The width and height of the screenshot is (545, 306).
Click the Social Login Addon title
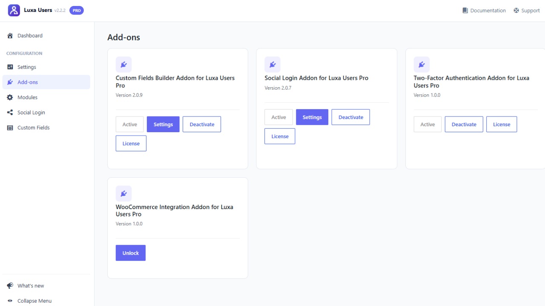(316, 78)
